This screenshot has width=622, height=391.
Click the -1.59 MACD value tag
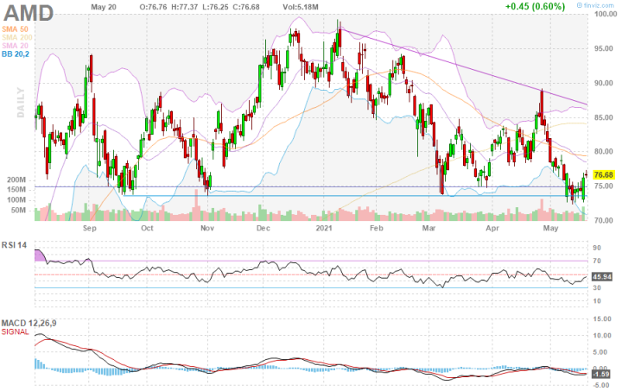(602, 374)
